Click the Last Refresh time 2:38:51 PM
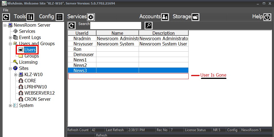Image resolution: width=274 pixels, height=137 pixels. [136, 130]
